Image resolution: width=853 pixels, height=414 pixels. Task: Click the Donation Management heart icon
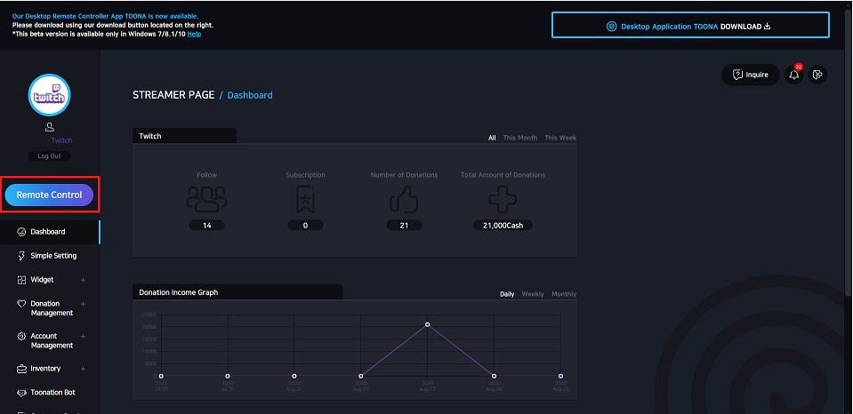(21, 304)
